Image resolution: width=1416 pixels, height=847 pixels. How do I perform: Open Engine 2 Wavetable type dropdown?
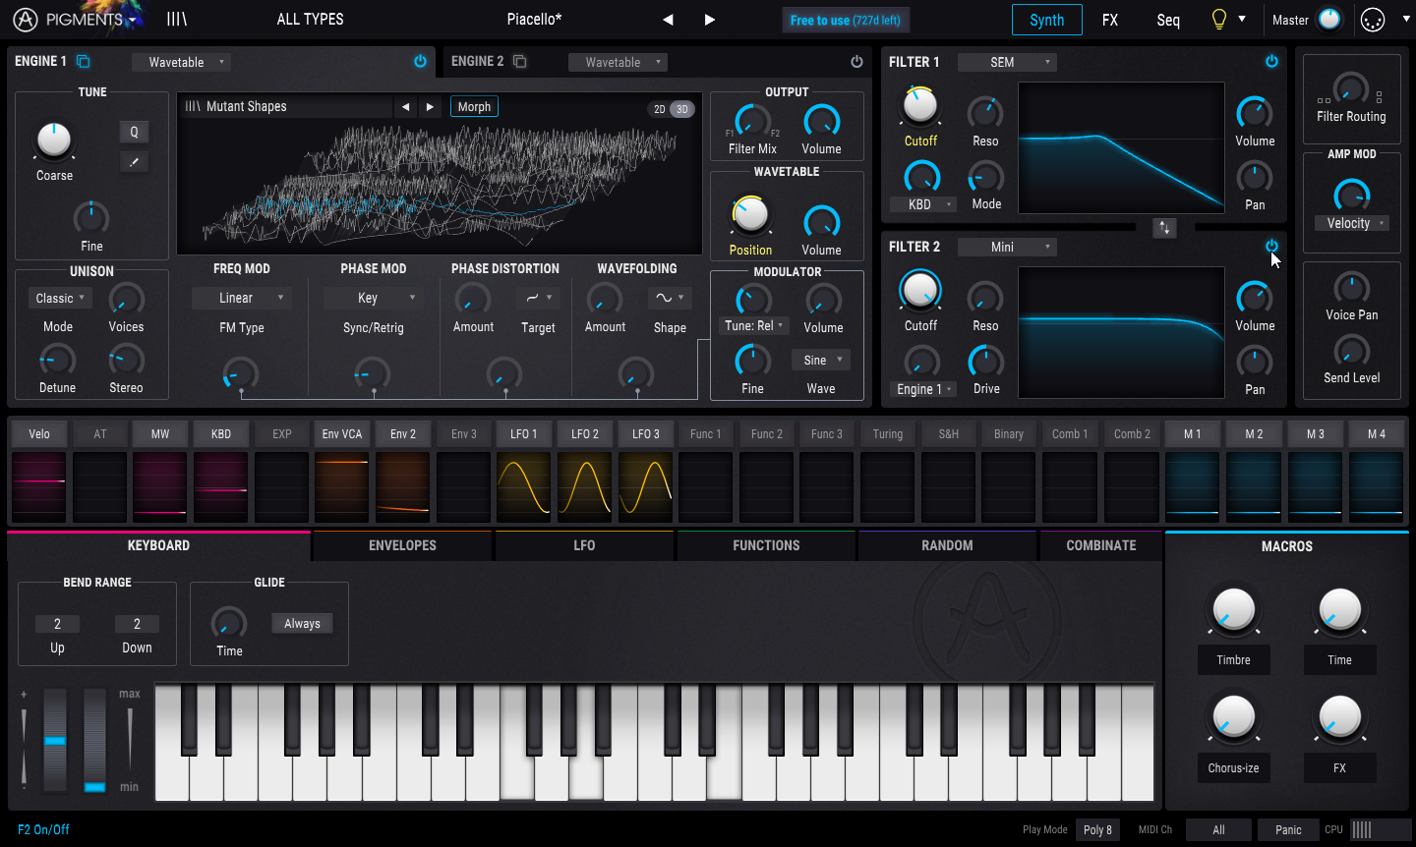pos(619,62)
